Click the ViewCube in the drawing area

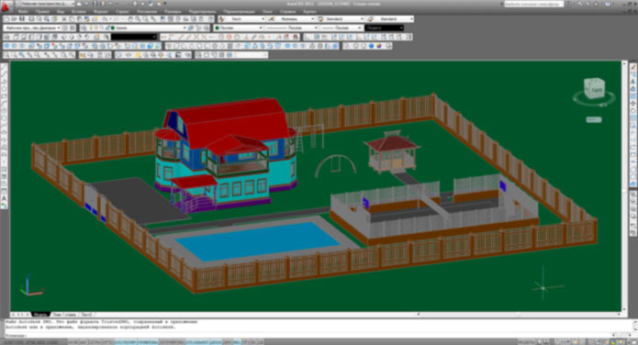click(x=594, y=88)
